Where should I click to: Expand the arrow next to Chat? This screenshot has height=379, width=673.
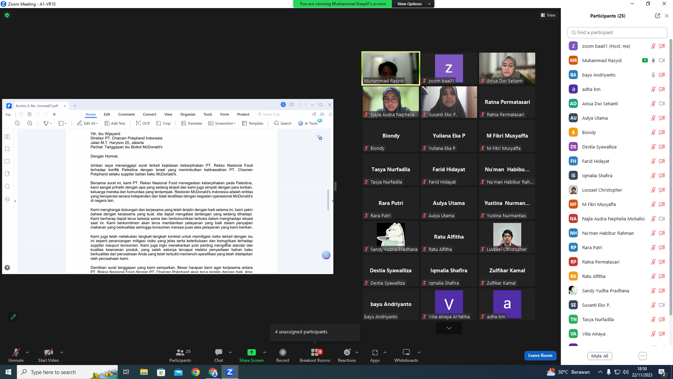[230, 352]
